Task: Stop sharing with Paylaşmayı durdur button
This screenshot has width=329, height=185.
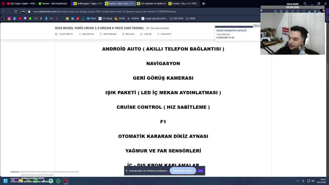Action: tap(183, 171)
